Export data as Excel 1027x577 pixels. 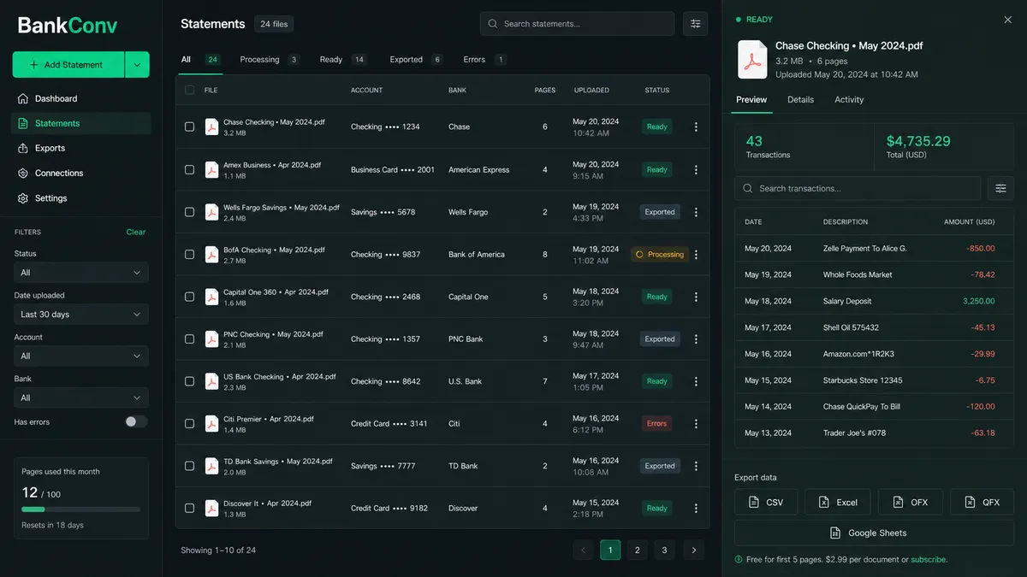click(x=838, y=502)
